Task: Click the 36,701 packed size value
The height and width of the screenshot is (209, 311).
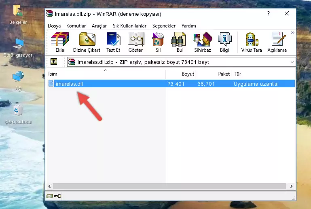Action: pyautogui.click(x=206, y=84)
